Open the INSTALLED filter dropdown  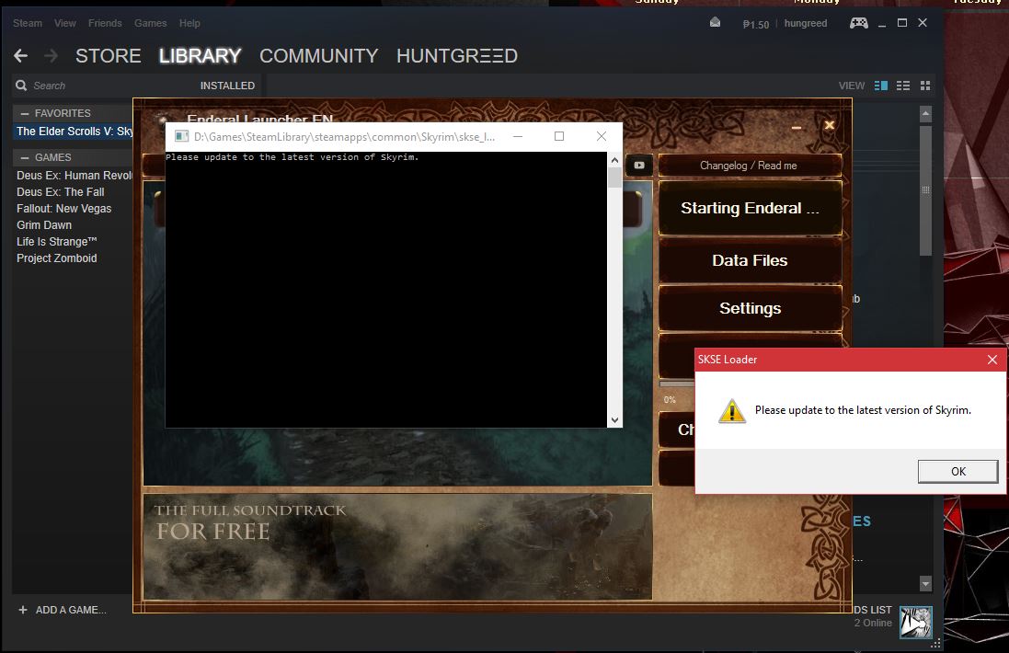[227, 86]
